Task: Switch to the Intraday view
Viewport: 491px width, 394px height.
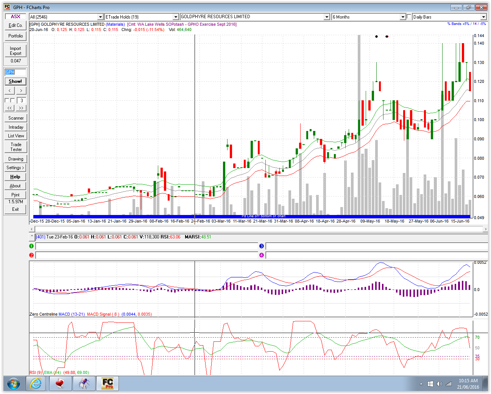Action: pos(16,127)
